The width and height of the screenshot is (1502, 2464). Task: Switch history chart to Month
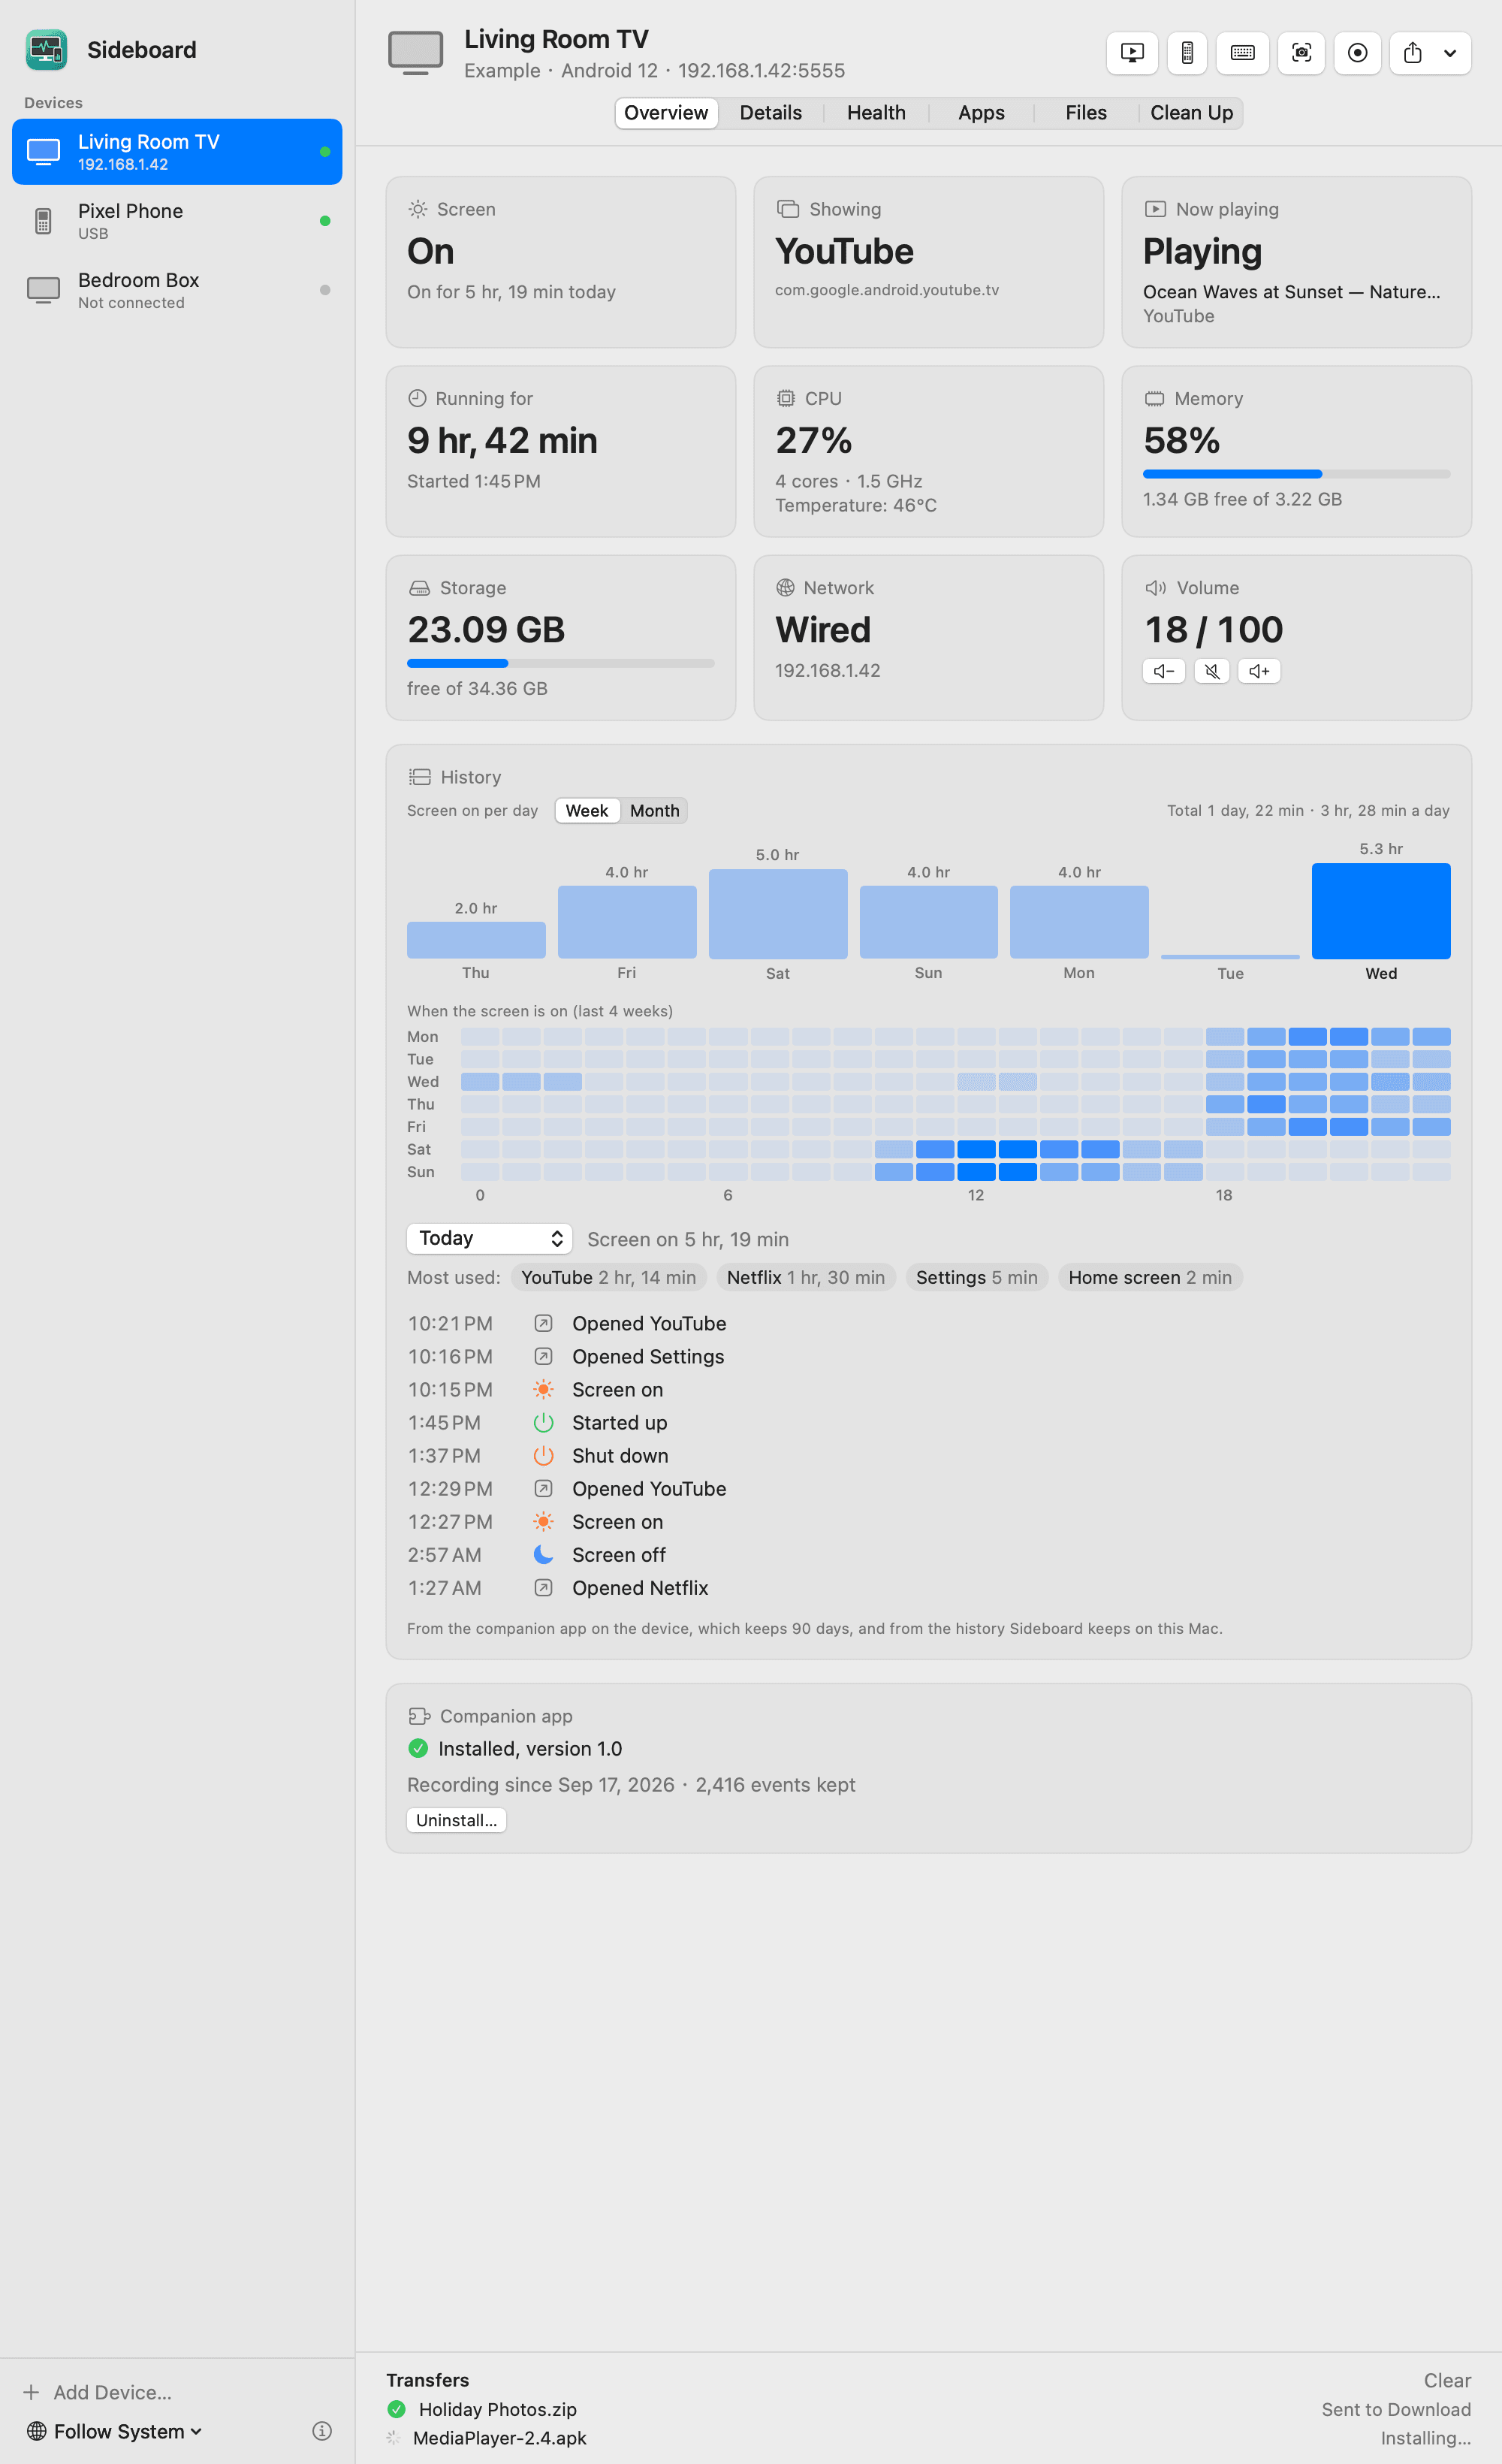coord(654,811)
